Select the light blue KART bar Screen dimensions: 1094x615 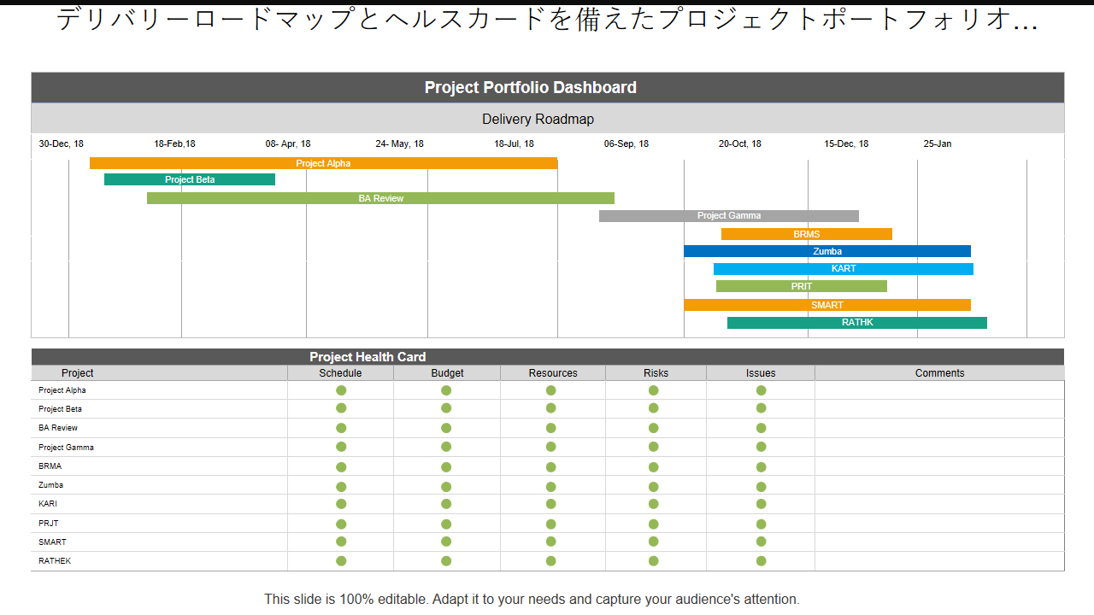pyautogui.click(x=844, y=269)
